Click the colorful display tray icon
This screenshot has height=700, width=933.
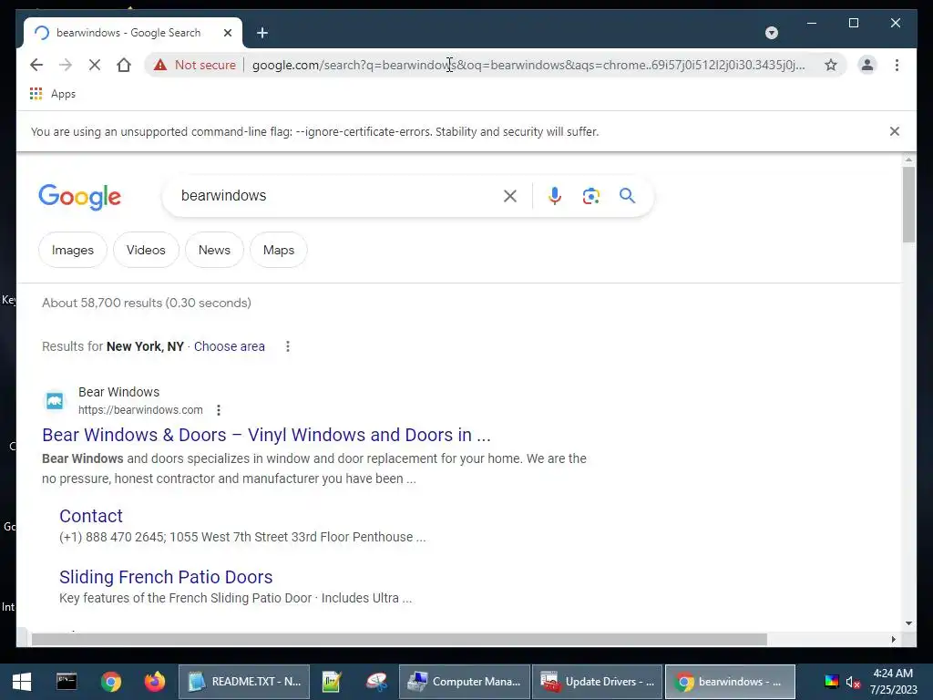click(x=831, y=682)
